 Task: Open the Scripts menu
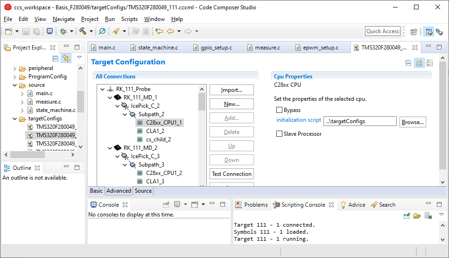click(x=129, y=19)
